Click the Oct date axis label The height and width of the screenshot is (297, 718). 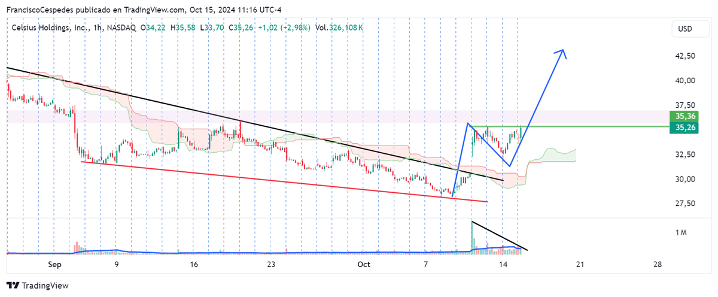pyautogui.click(x=364, y=265)
